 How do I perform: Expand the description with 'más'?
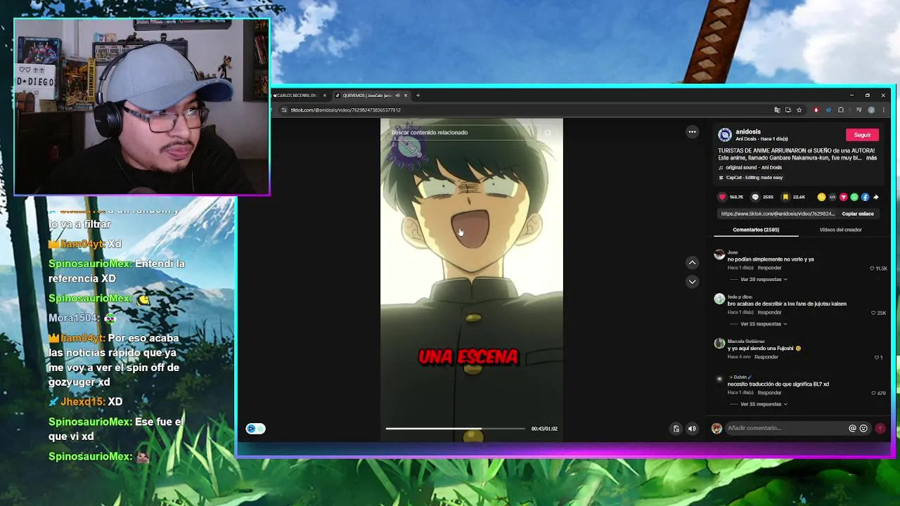(871, 158)
